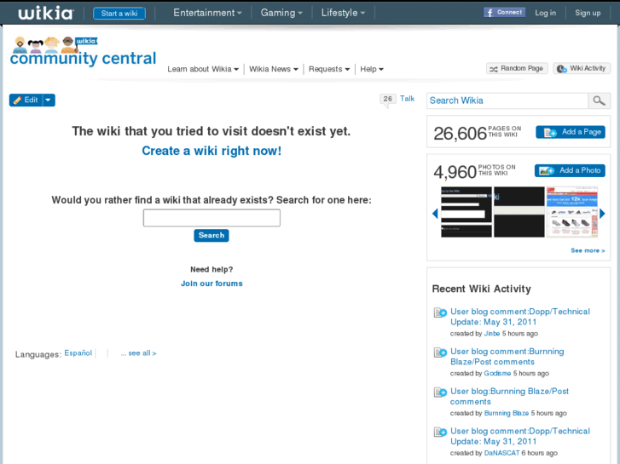Image resolution: width=620 pixels, height=464 pixels.
Task: Click the page icon beside Godisme's blog comment
Action: 440,352
